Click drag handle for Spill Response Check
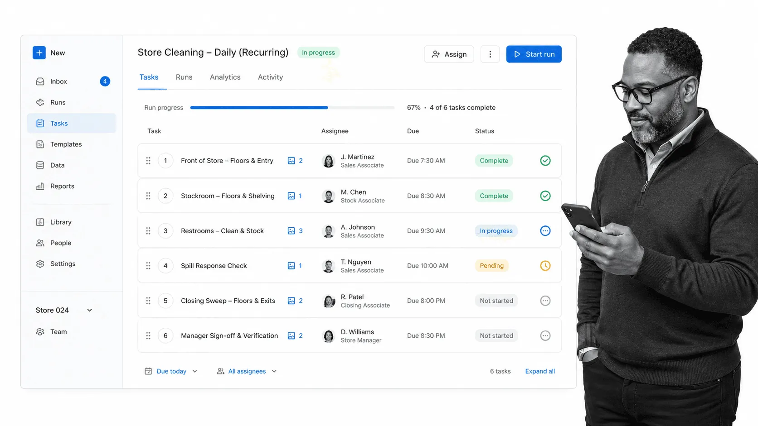This screenshot has width=758, height=426. point(148,266)
